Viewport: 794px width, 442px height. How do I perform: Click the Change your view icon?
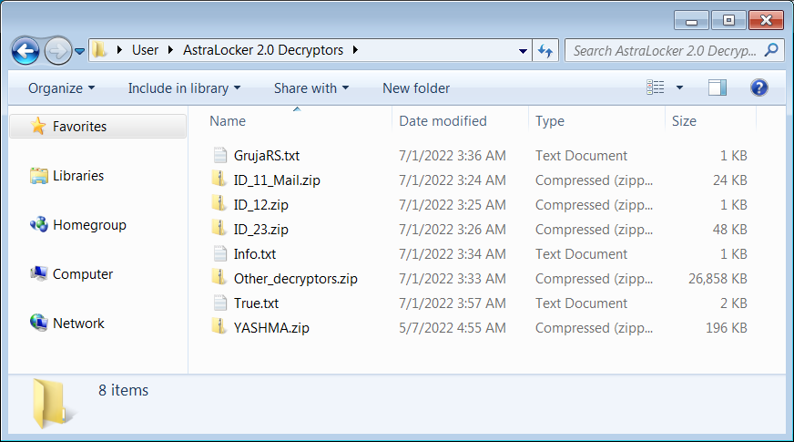657,88
